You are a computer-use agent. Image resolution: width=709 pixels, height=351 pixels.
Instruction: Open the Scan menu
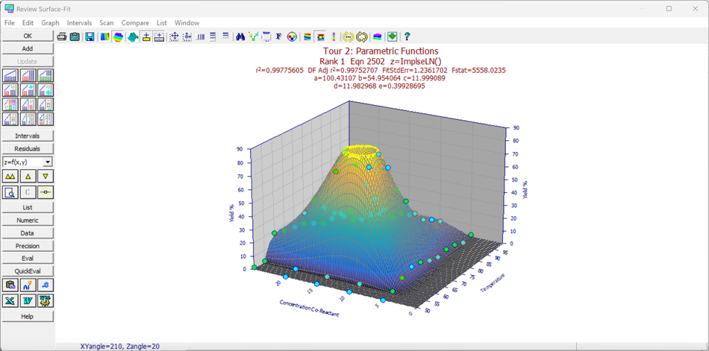(107, 22)
